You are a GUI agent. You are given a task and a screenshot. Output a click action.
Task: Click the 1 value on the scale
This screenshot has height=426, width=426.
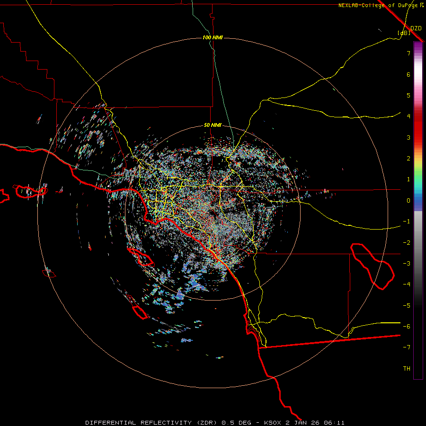click(408, 179)
